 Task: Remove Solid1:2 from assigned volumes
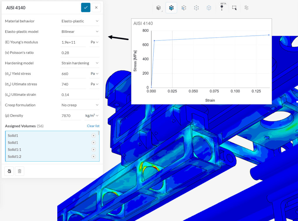93,156
